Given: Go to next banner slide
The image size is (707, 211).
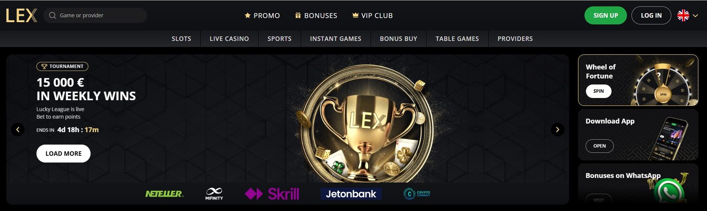Looking at the screenshot, I should click(x=558, y=129).
